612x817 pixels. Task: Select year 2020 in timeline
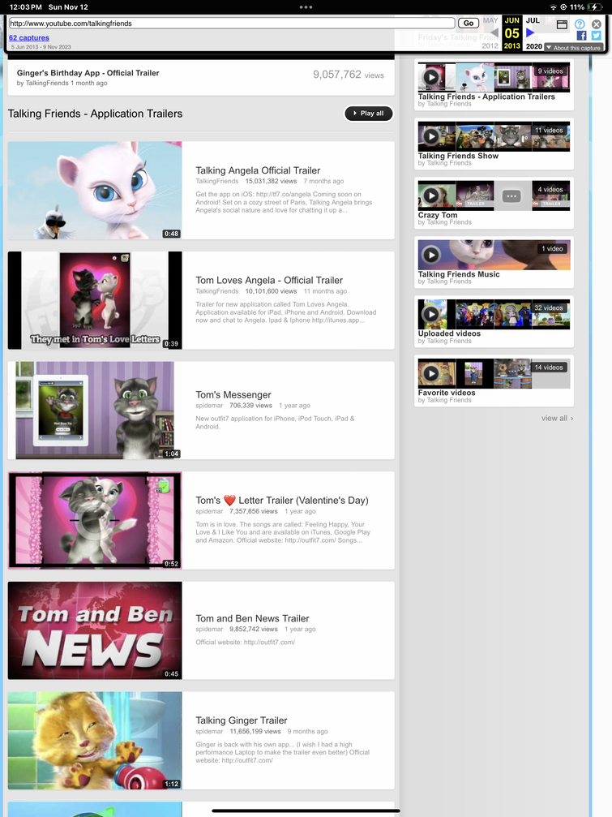(534, 46)
